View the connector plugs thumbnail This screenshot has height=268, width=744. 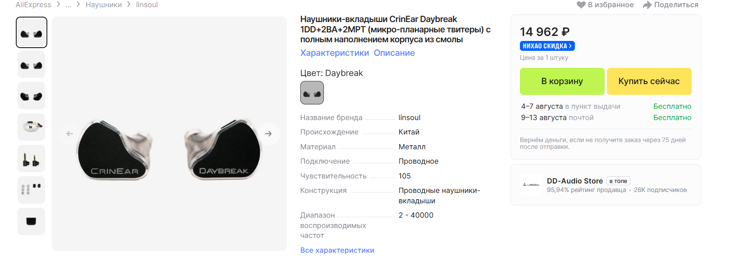coord(32,158)
